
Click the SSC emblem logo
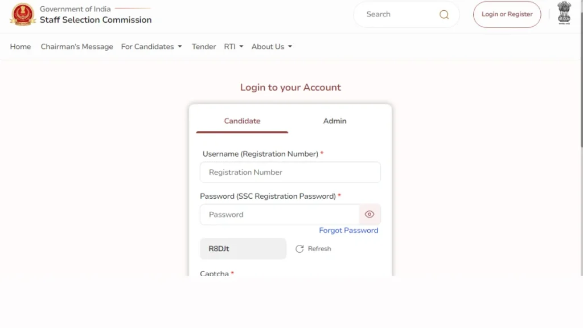pos(23,15)
